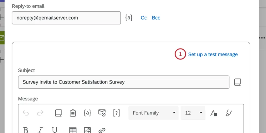This screenshot has height=133, width=266.
Task: Click the paste clipboard icon
Action: (73, 113)
